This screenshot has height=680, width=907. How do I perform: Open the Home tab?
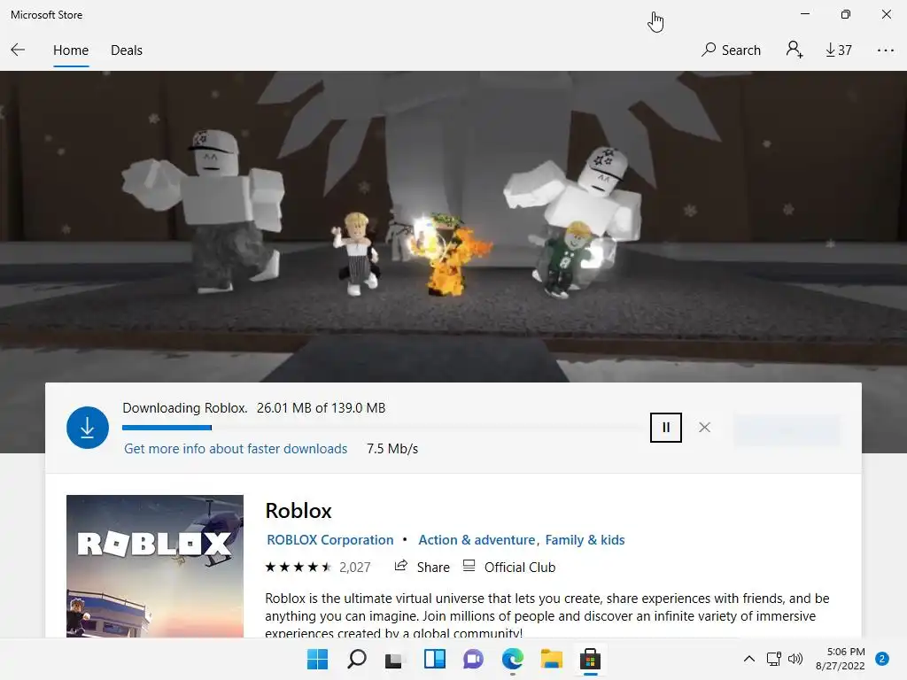click(71, 50)
